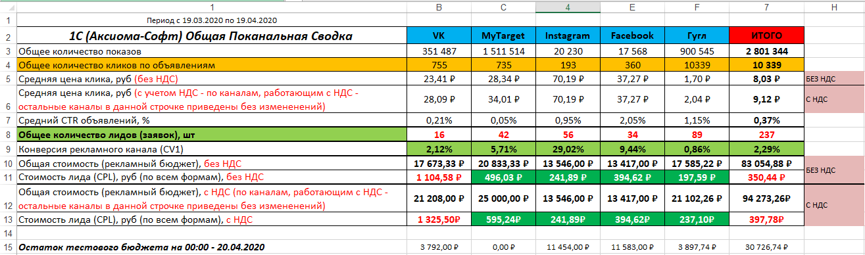The width and height of the screenshot is (865, 255).
Task: Select total impressions cell 2 801 344
Action: coord(767,51)
